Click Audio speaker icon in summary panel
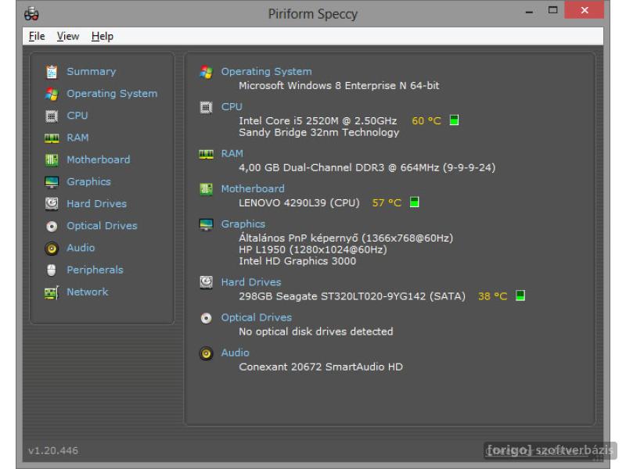Screen dimensions: 626x469 206,353
